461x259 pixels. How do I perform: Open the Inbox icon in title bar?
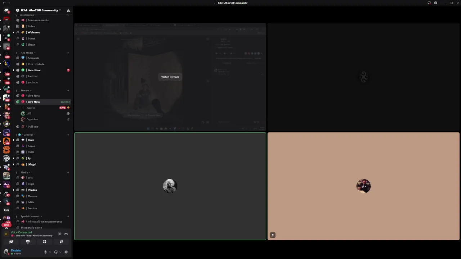tap(429, 3)
